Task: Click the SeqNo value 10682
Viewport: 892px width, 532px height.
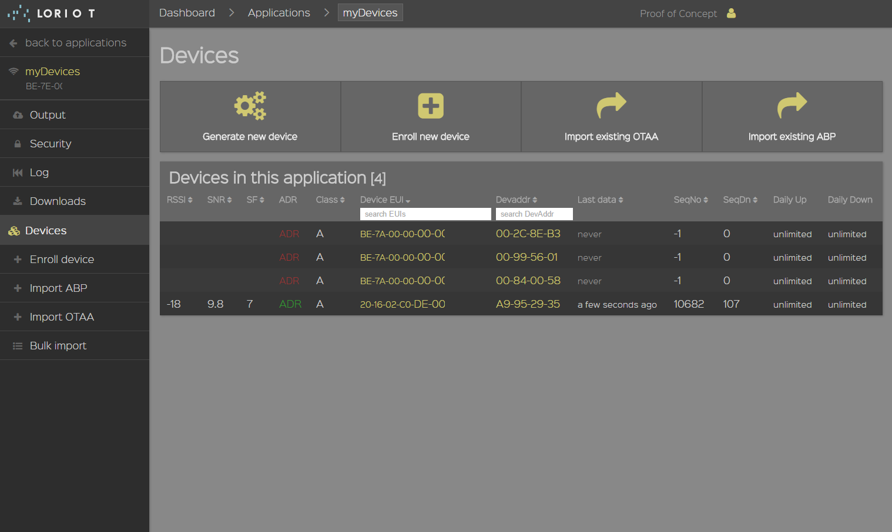Action: tap(689, 304)
